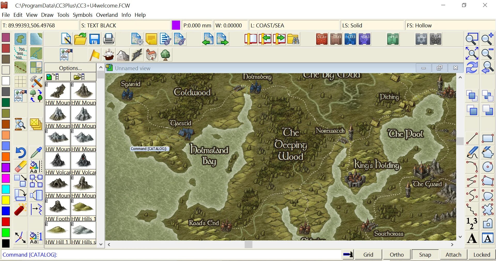Select the CA3 symbol set icon

pyautogui.click(x=365, y=39)
